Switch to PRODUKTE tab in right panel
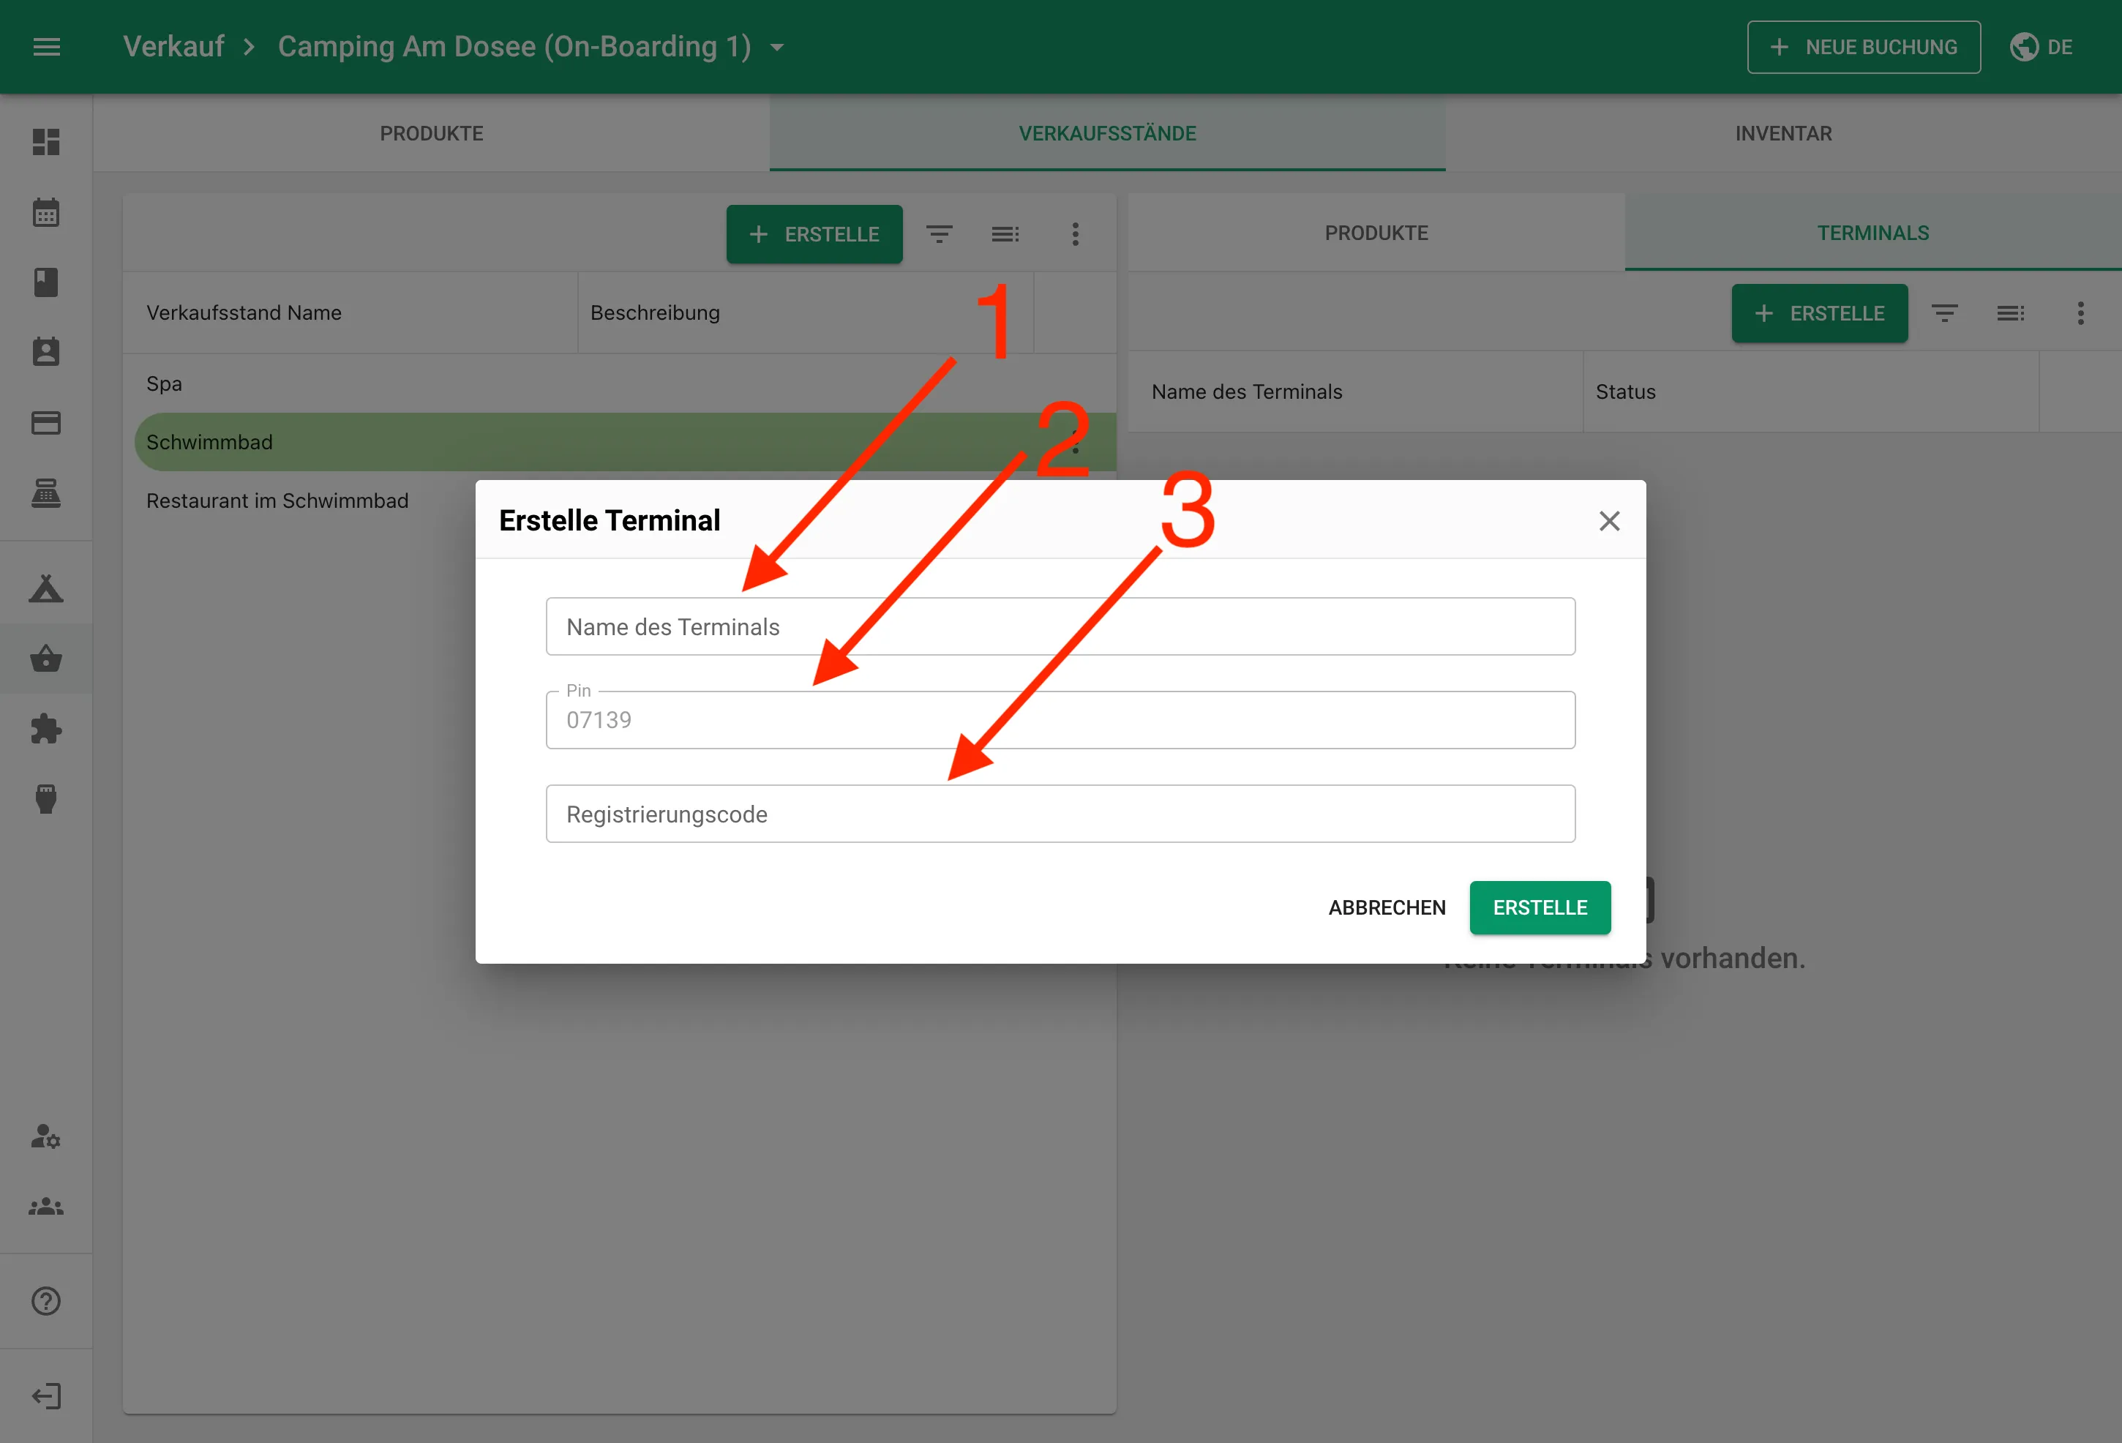Screen dimensions: 2122x1443 click(1376, 233)
